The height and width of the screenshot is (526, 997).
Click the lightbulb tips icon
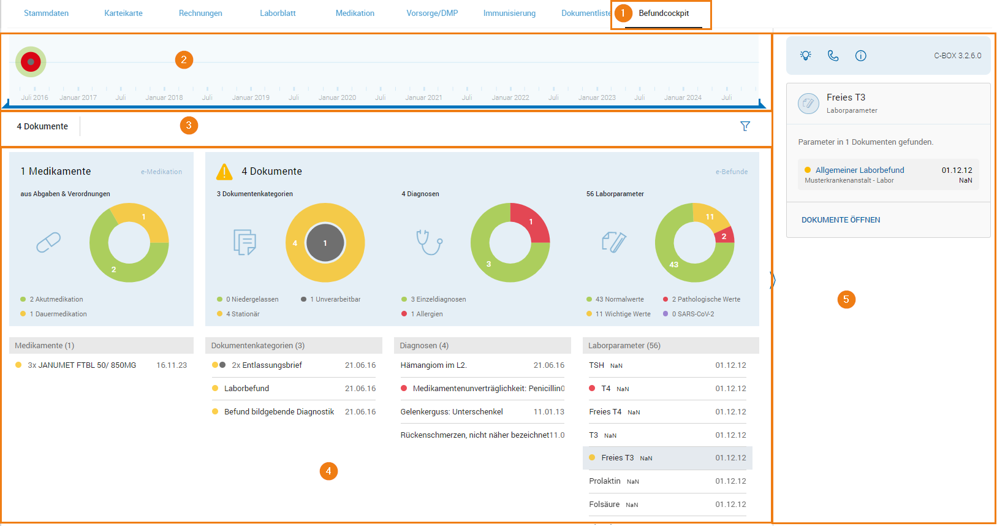pyautogui.click(x=806, y=55)
